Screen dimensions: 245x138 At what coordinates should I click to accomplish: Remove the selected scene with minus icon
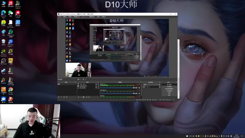(x=61, y=97)
